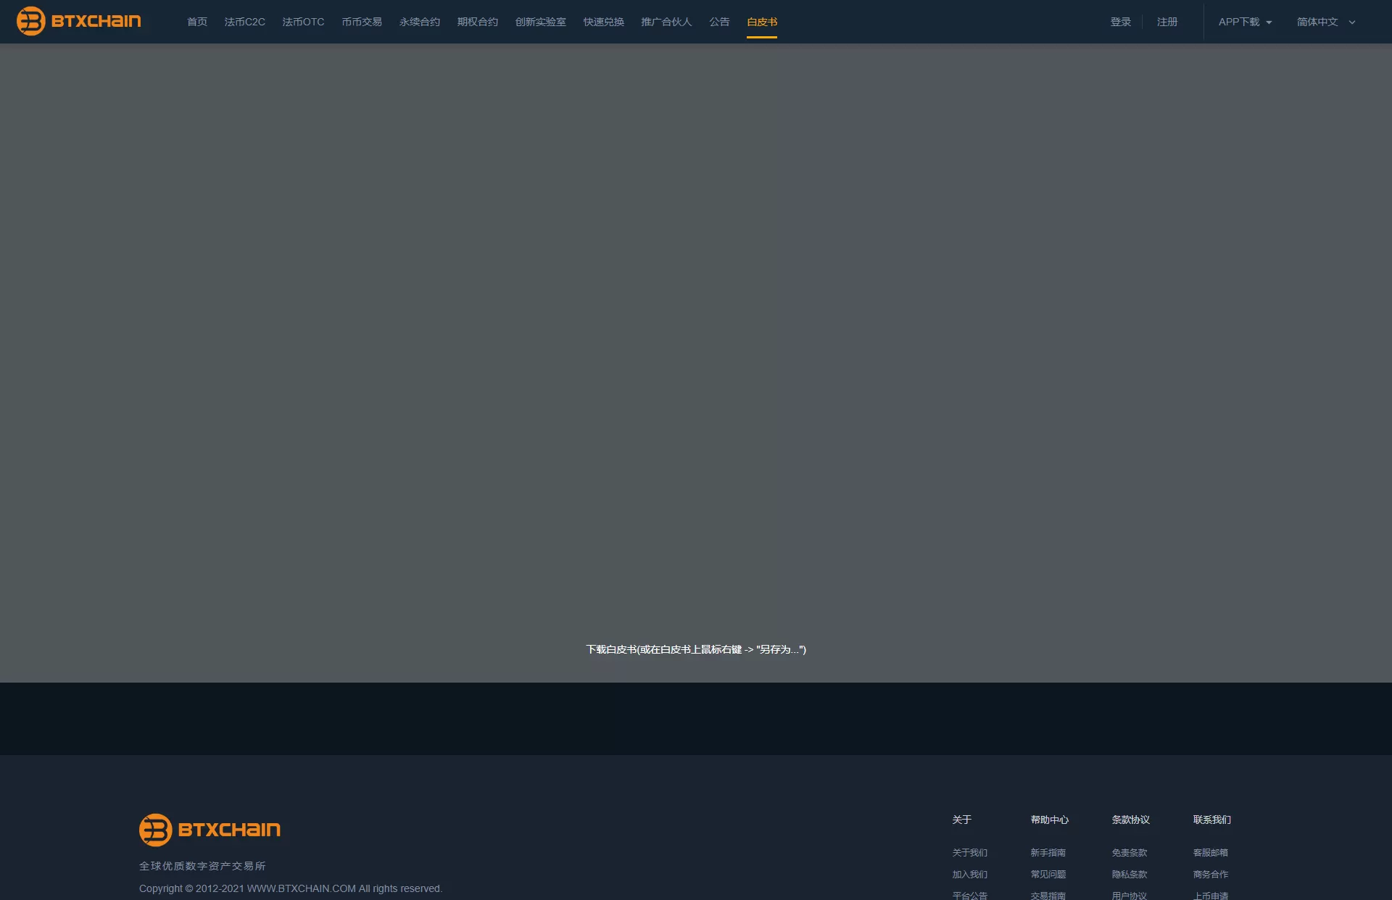Viewport: 1392px width, 900px height.
Task: Go to the 法币C2C menu item
Action: [x=244, y=22]
